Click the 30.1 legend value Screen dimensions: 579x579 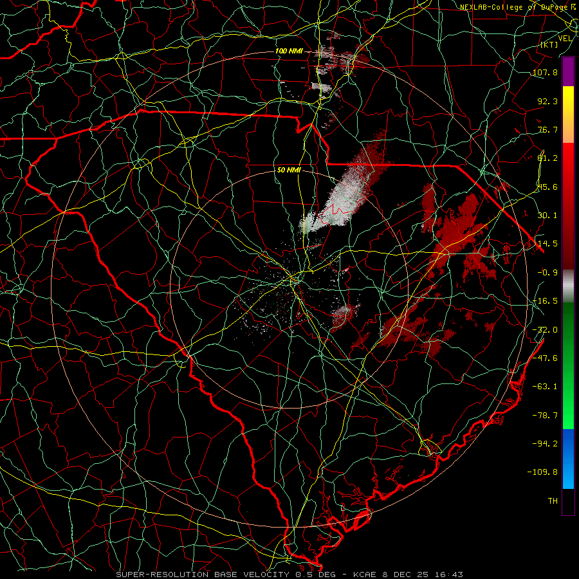coord(547,216)
